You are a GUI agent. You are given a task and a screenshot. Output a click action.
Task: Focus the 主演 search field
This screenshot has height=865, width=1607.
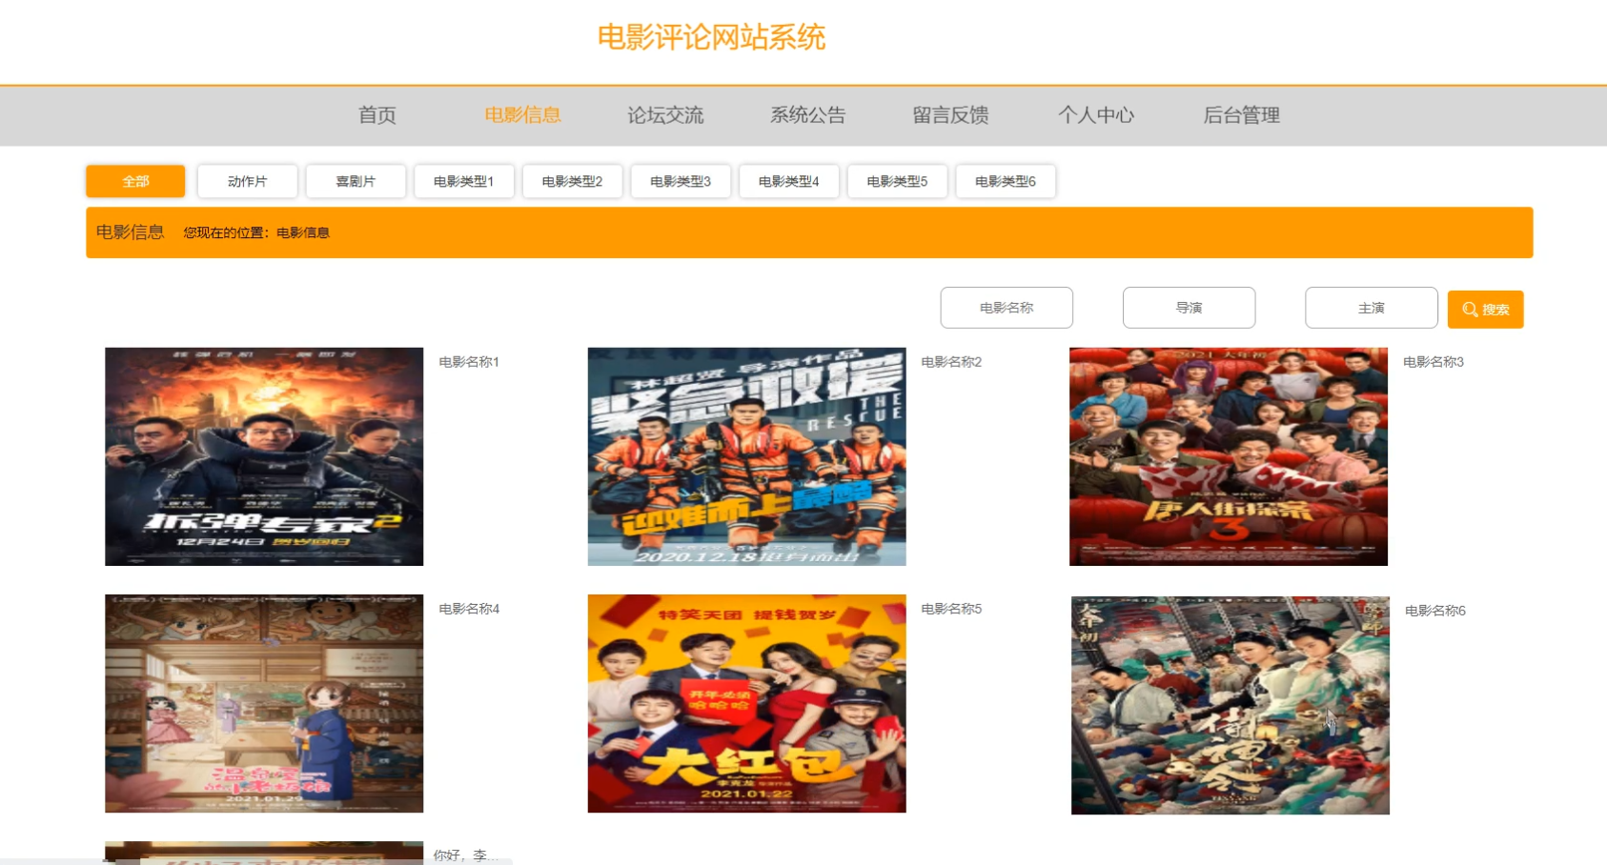[x=1372, y=308]
